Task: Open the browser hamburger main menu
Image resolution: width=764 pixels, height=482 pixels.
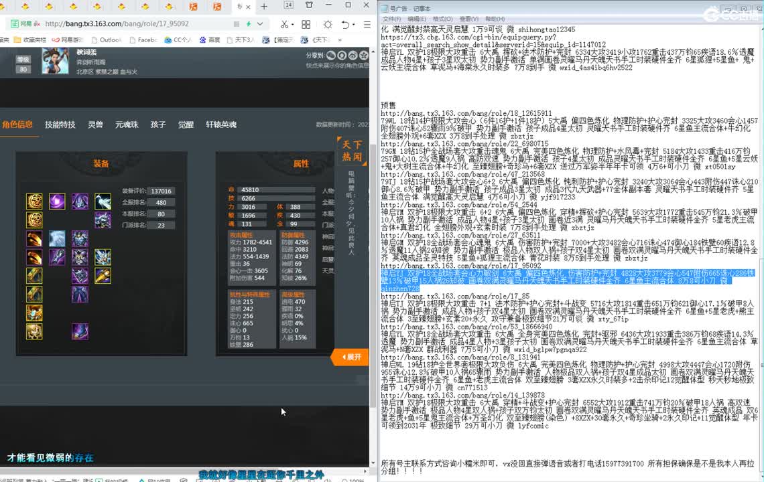Action: pos(365,24)
